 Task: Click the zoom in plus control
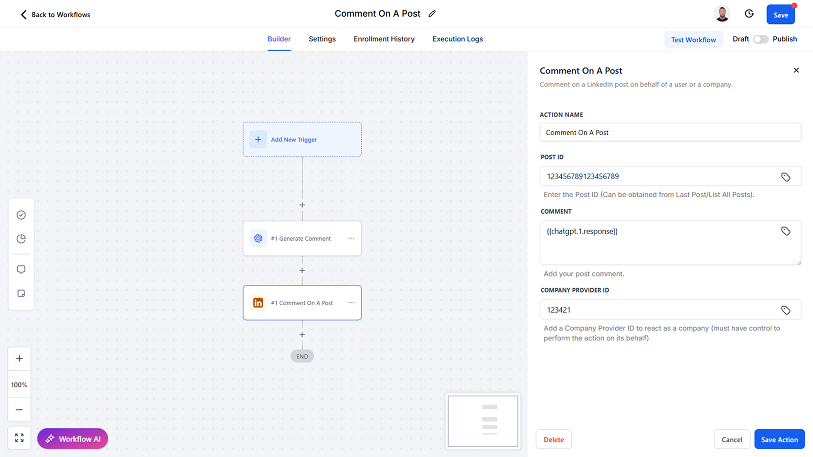pos(19,358)
